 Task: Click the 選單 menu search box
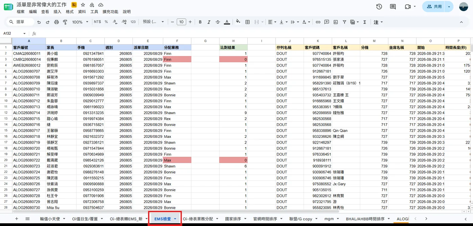tap(20, 22)
